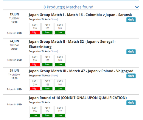Choose CAT 3 ticket for Match 32
This screenshot has height=120, width=143.
60,61
